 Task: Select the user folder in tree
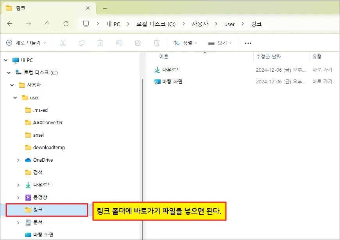point(30,98)
